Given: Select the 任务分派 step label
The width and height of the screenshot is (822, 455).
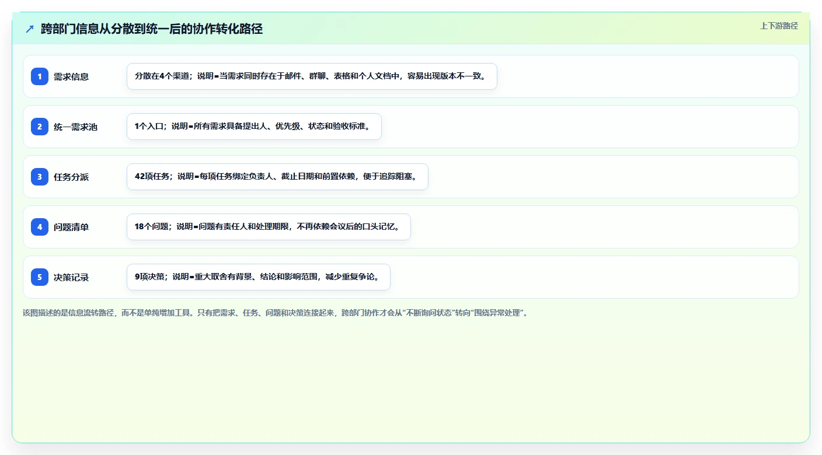Looking at the screenshot, I should point(71,177).
